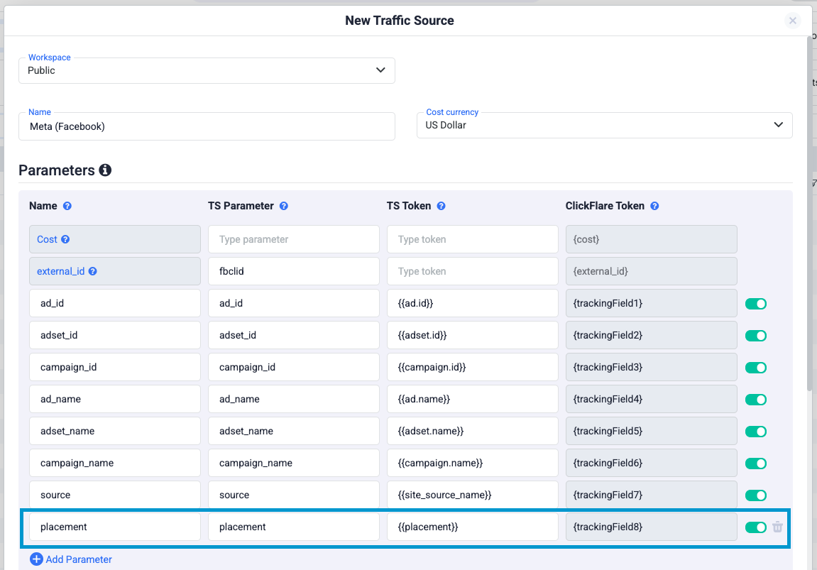Image resolution: width=817 pixels, height=570 pixels.
Task: Click the plus icon for Add Parameter
Action: tap(36, 559)
